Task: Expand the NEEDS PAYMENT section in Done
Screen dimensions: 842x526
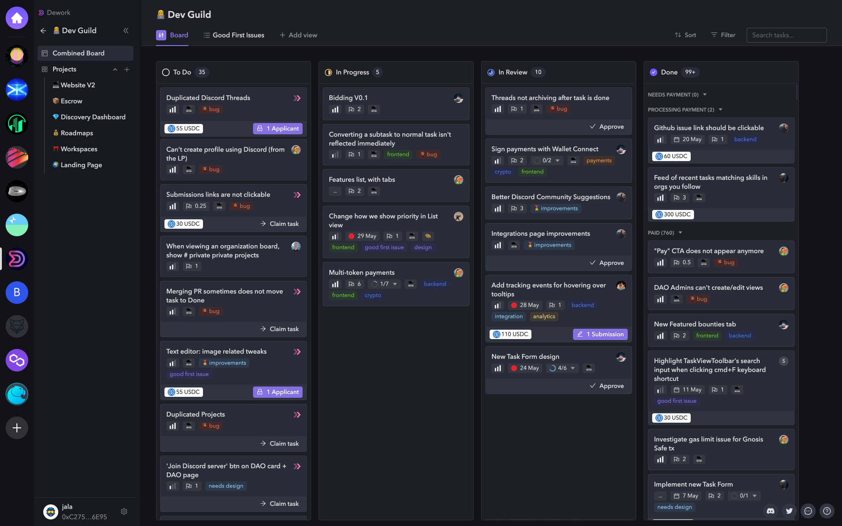Action: (704, 94)
